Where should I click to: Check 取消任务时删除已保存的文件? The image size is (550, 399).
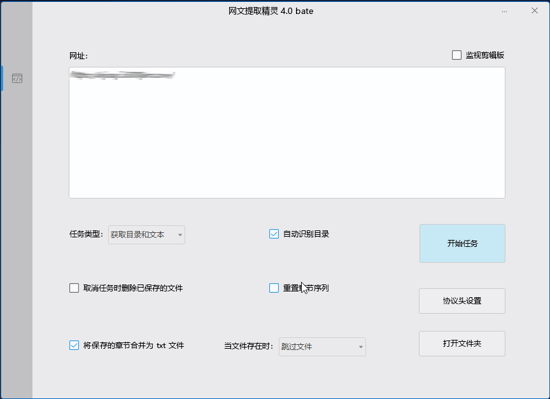pos(74,288)
